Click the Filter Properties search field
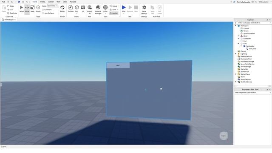This screenshot has height=153, width=272. coord(252,93)
